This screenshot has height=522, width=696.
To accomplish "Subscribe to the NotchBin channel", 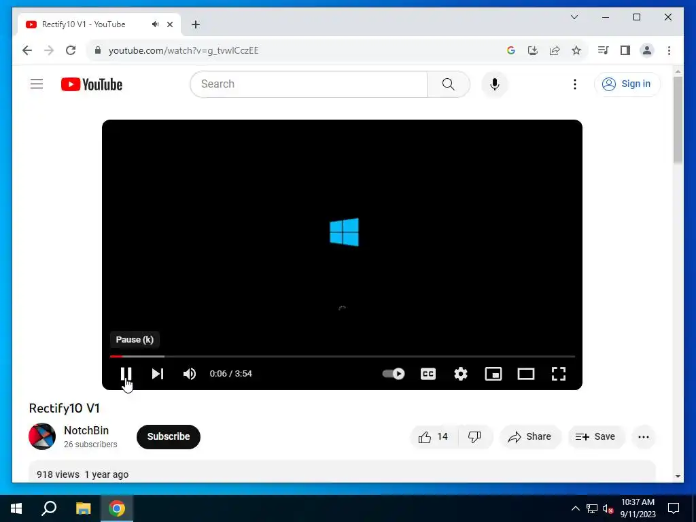I will click(x=169, y=437).
